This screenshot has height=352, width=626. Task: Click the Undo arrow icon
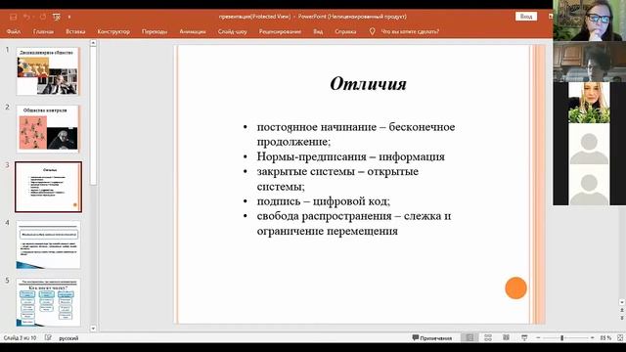26,17
